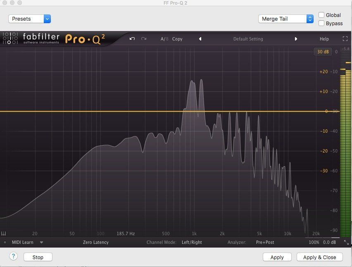Viewport: 352px width, 267px height.
Task: Click the 185.7 Hz frequency readout
Action: [x=126, y=234]
